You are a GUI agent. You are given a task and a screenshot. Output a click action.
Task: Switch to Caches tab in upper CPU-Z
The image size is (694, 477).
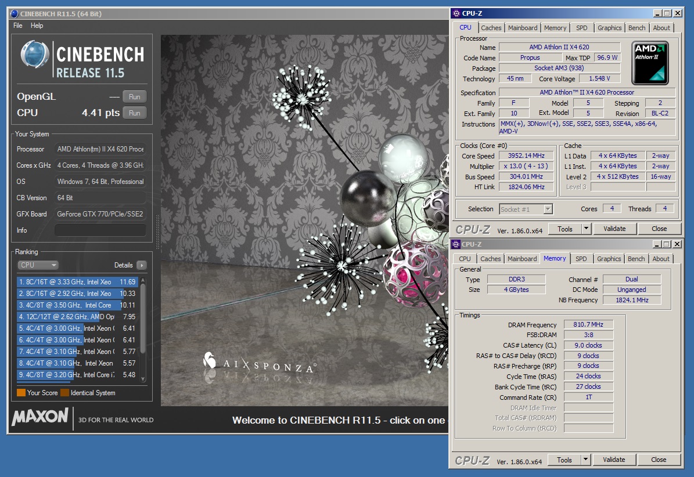491,28
